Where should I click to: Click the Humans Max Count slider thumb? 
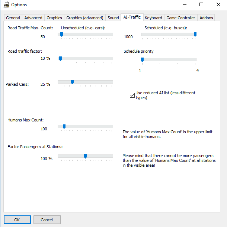click(64, 127)
